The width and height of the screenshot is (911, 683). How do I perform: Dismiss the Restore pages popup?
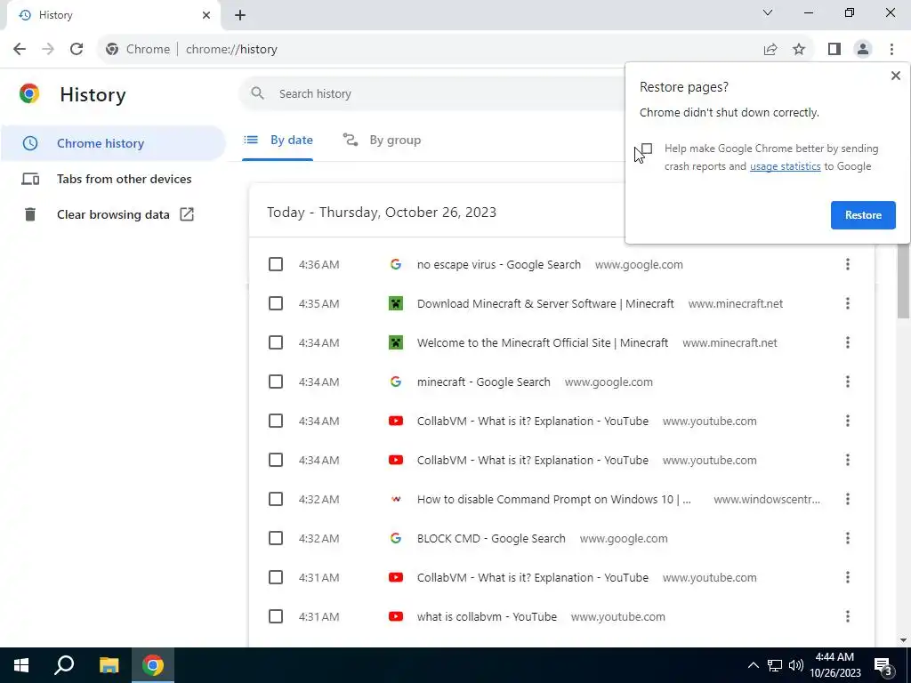point(895,76)
